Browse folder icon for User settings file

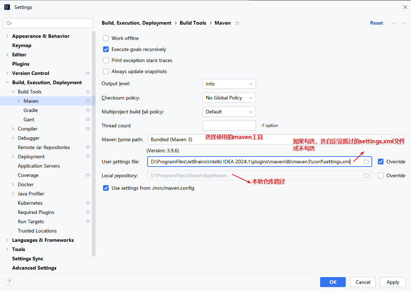click(x=366, y=162)
